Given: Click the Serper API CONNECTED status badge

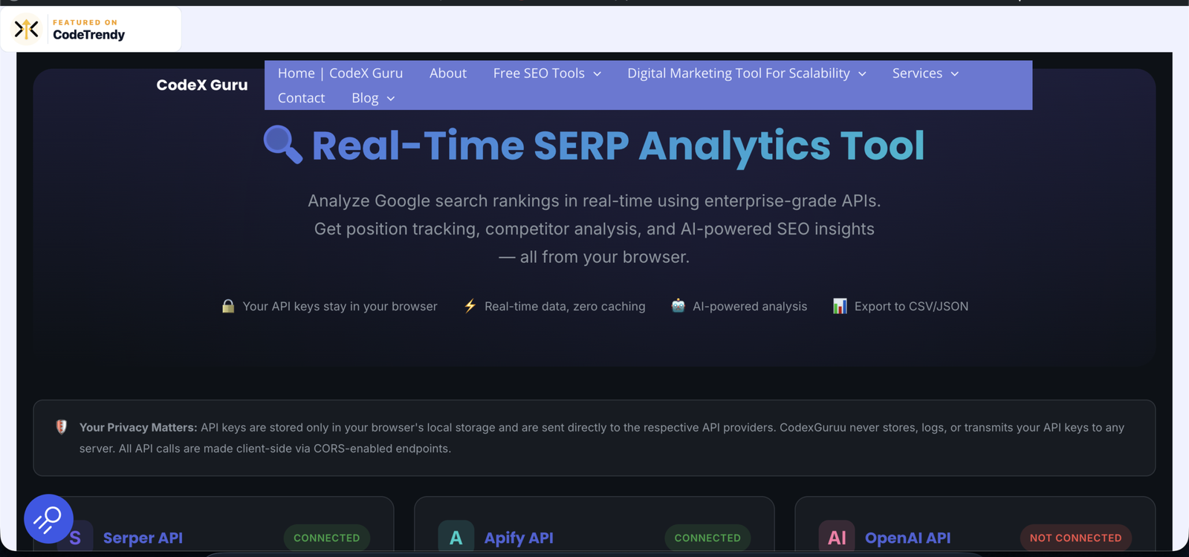Looking at the screenshot, I should pyautogui.click(x=327, y=538).
